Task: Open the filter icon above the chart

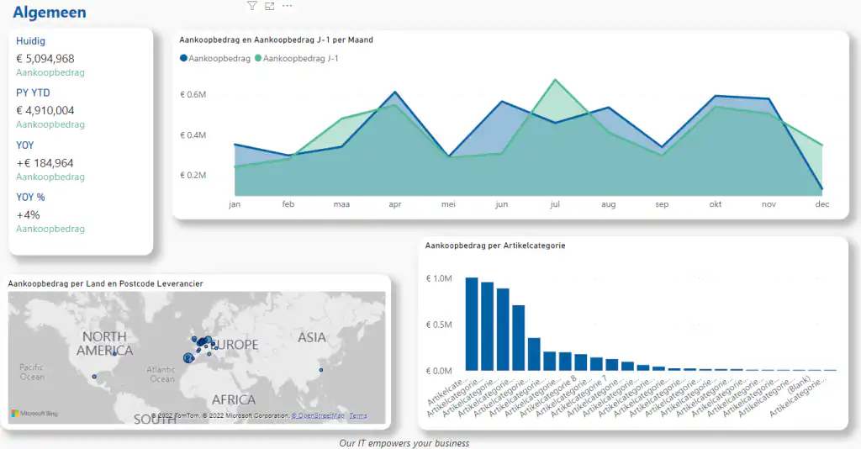Action: click(251, 6)
